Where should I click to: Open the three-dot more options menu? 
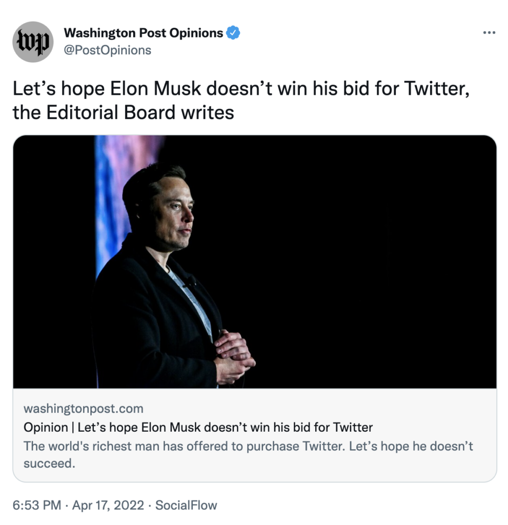pos(490,33)
